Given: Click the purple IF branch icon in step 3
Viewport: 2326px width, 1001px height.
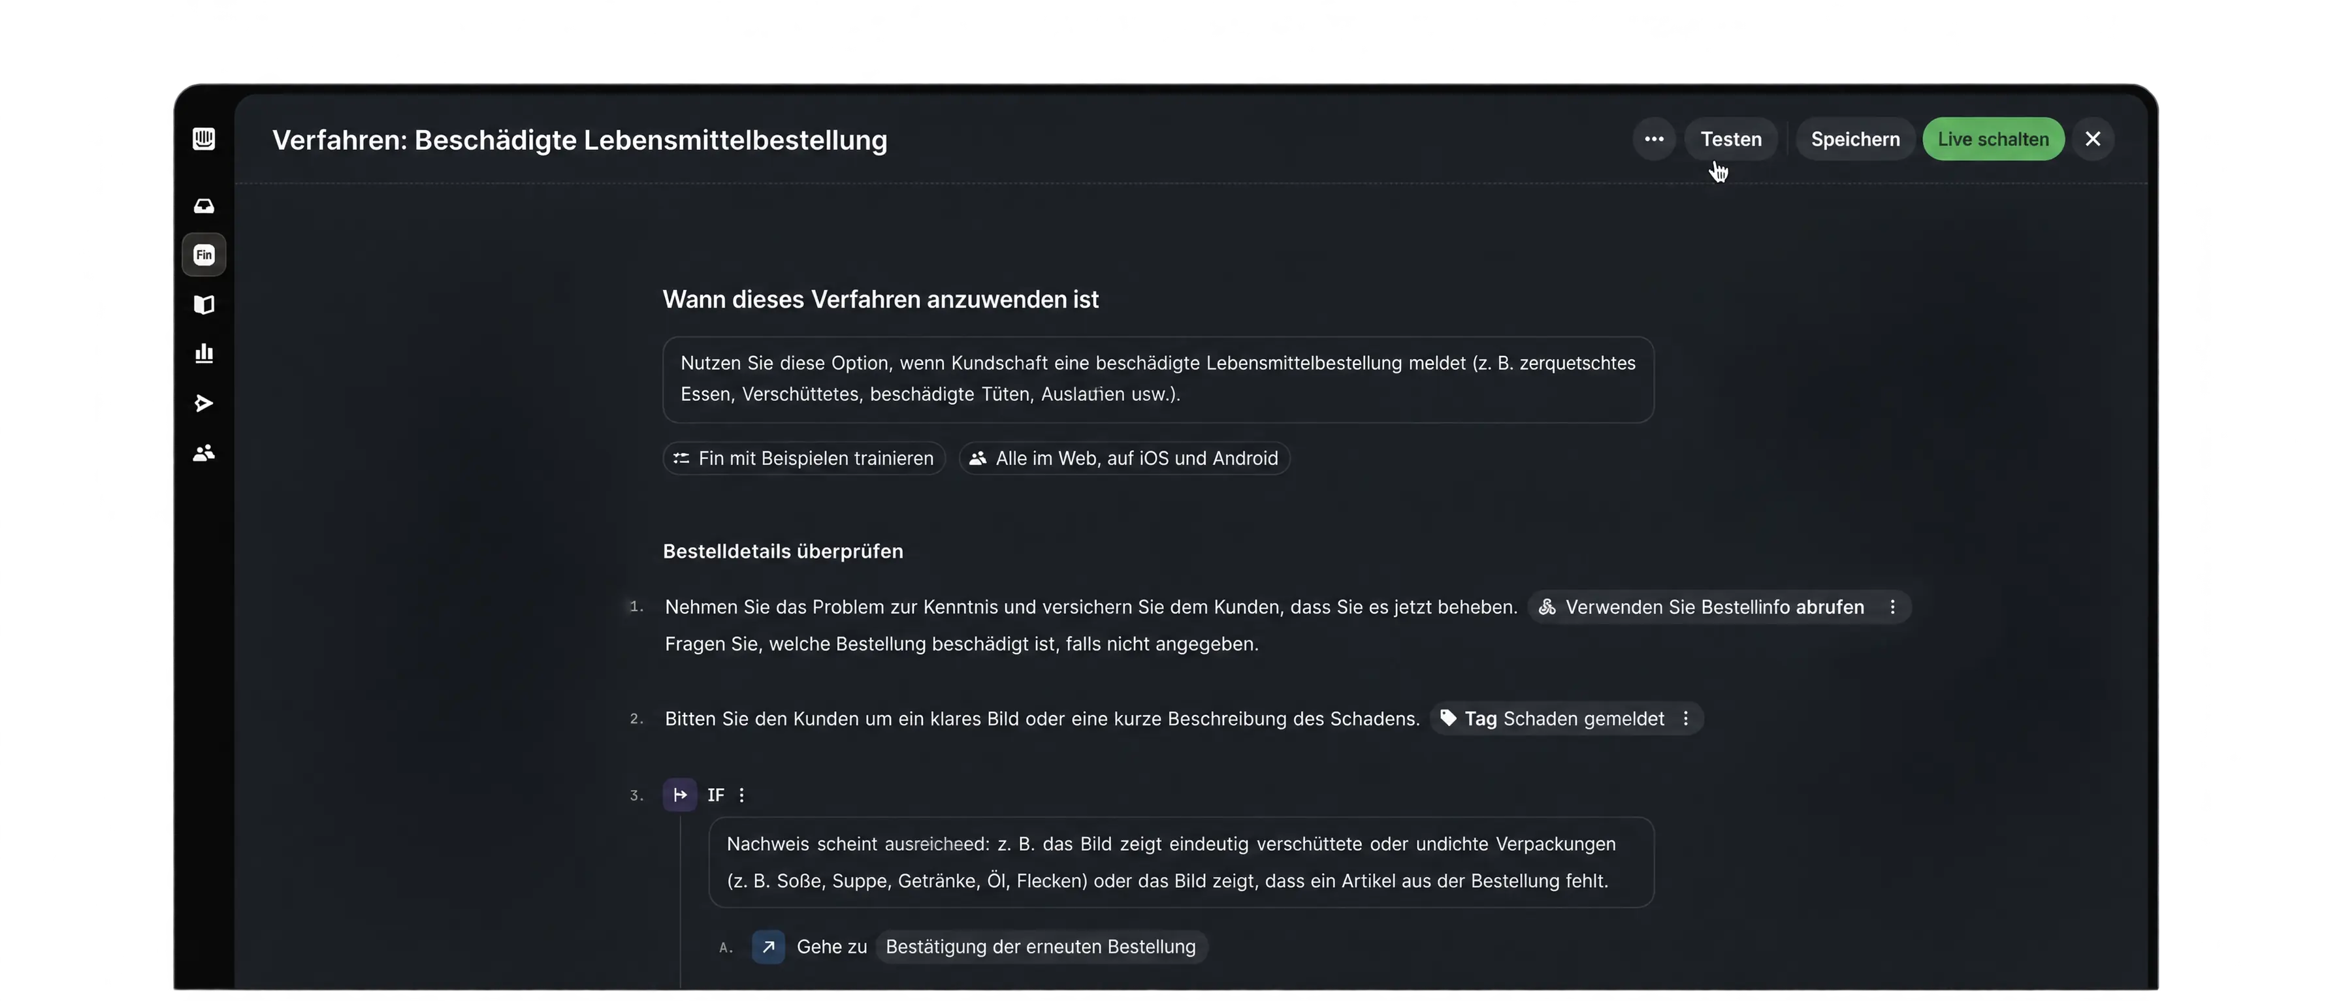Looking at the screenshot, I should tap(680, 794).
